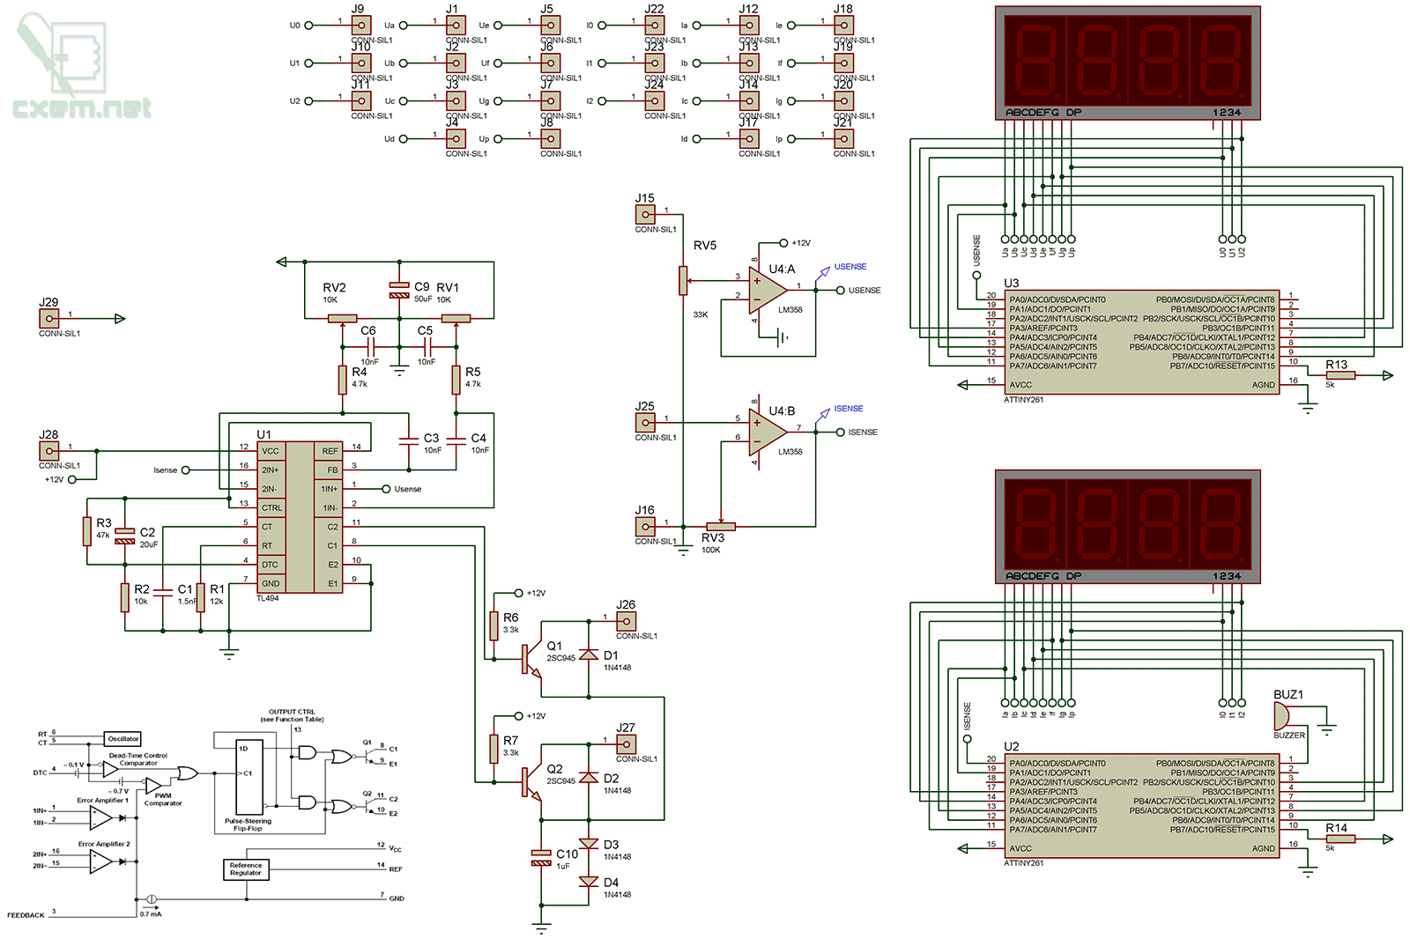Select diode D4 1N4148

pos(589,882)
